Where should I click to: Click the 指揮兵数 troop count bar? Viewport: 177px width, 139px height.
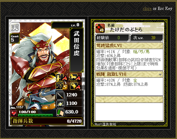(x=46, y=121)
